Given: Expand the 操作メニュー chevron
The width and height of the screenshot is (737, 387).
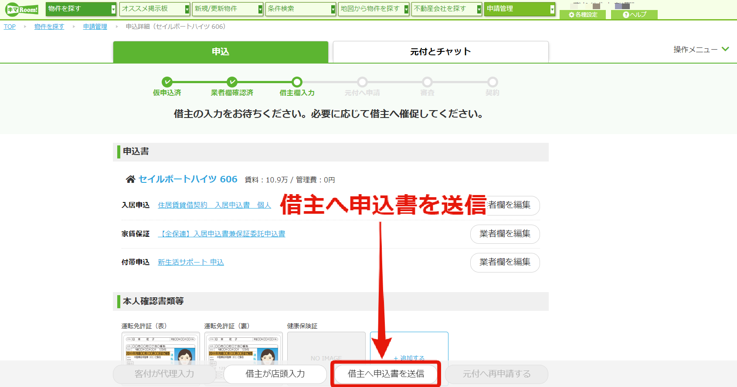Looking at the screenshot, I should 725,49.
